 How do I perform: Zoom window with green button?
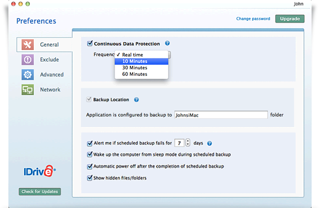point(28,4)
